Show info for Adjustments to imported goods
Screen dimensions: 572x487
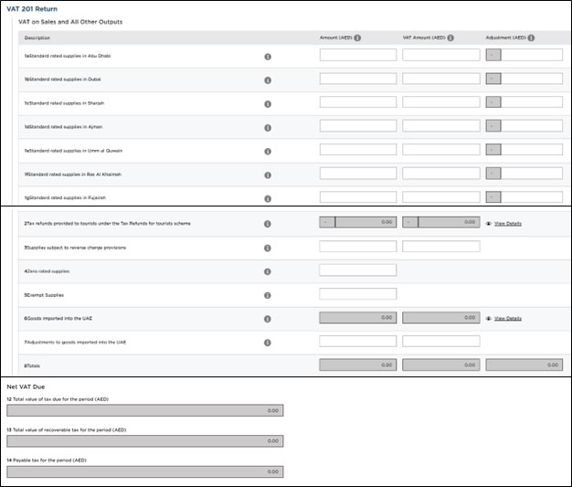pyautogui.click(x=268, y=343)
